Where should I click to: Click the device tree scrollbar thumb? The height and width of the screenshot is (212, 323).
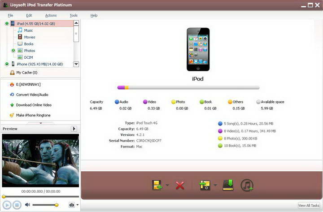click(76, 34)
